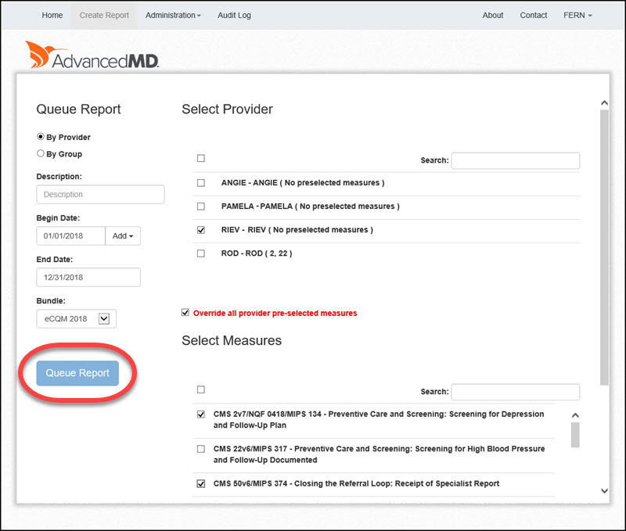Viewport: 626px width, 531px height.
Task: Open the FERN user menu
Action: (577, 15)
